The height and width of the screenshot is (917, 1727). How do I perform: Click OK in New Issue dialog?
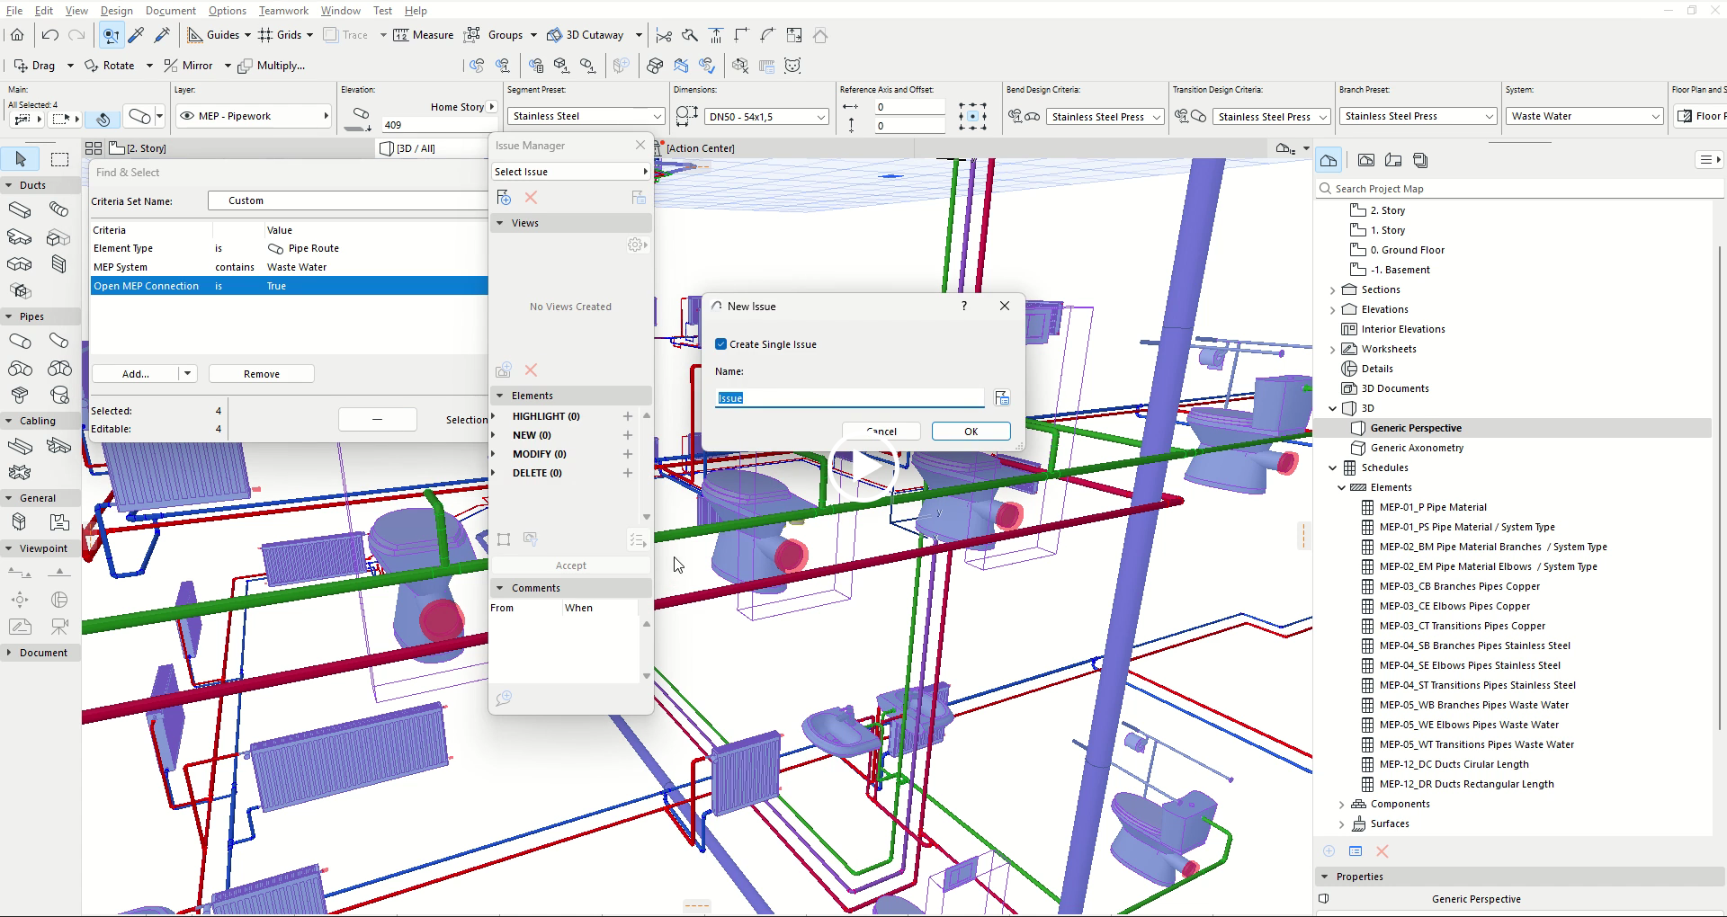[971, 432]
